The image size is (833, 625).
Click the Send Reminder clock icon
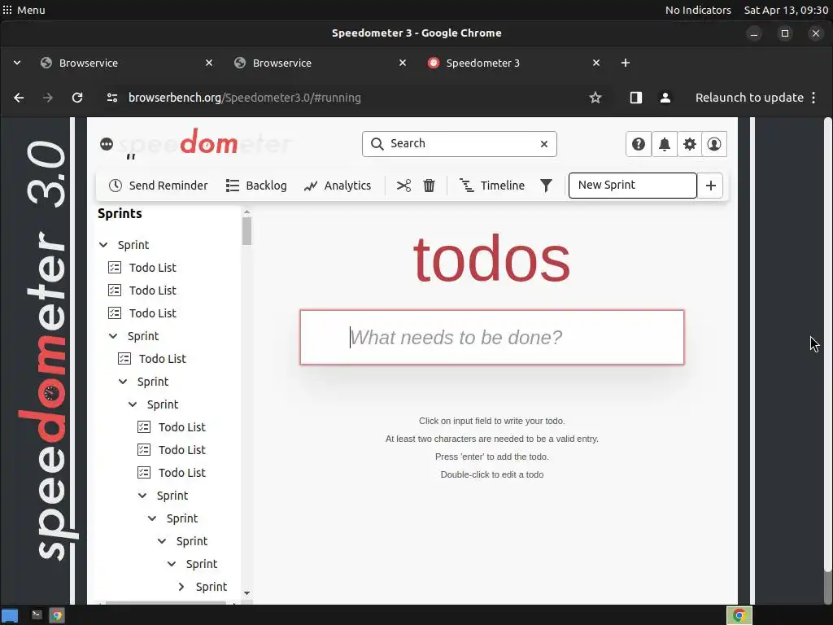(116, 186)
